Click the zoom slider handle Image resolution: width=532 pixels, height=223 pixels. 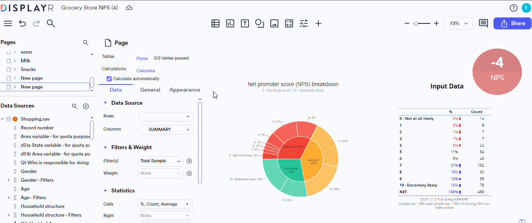416,23
